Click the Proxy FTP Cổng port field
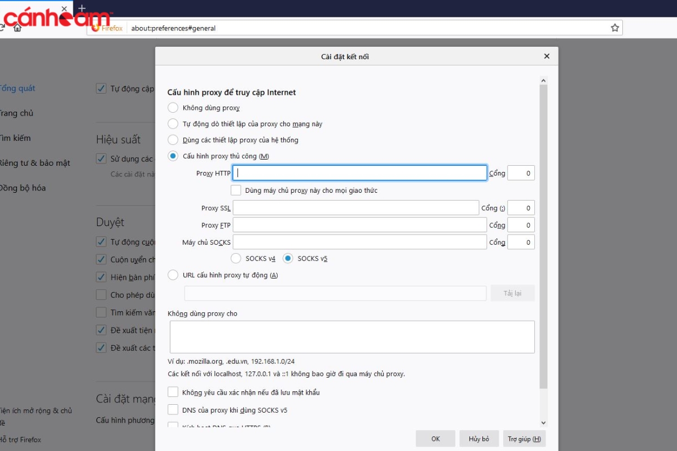Image resolution: width=677 pixels, height=451 pixels. (x=521, y=225)
